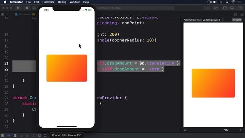Open the Window menu

75,2
